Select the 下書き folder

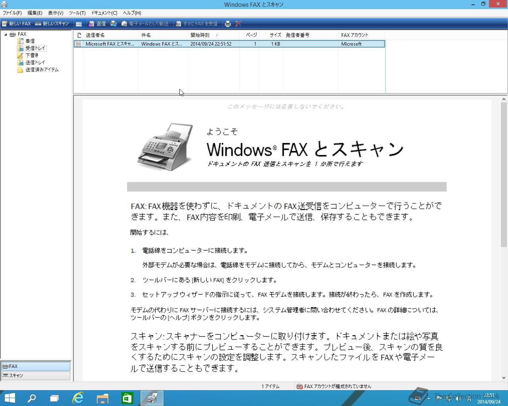click(x=32, y=56)
